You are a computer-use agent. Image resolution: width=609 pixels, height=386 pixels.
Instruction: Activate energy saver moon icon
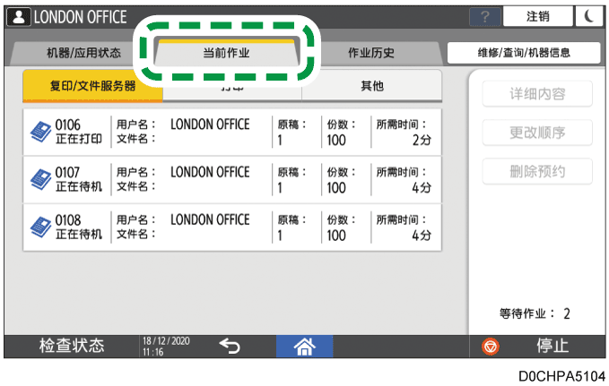[x=588, y=17]
